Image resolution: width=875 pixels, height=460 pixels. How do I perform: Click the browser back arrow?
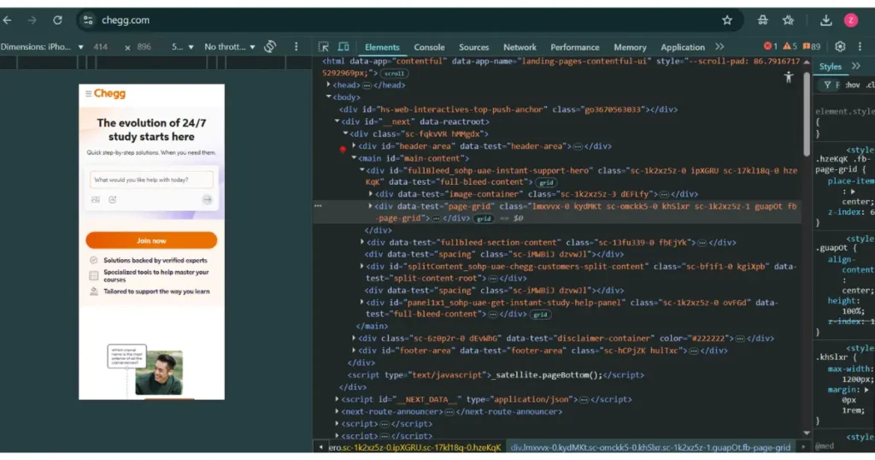(x=7, y=21)
